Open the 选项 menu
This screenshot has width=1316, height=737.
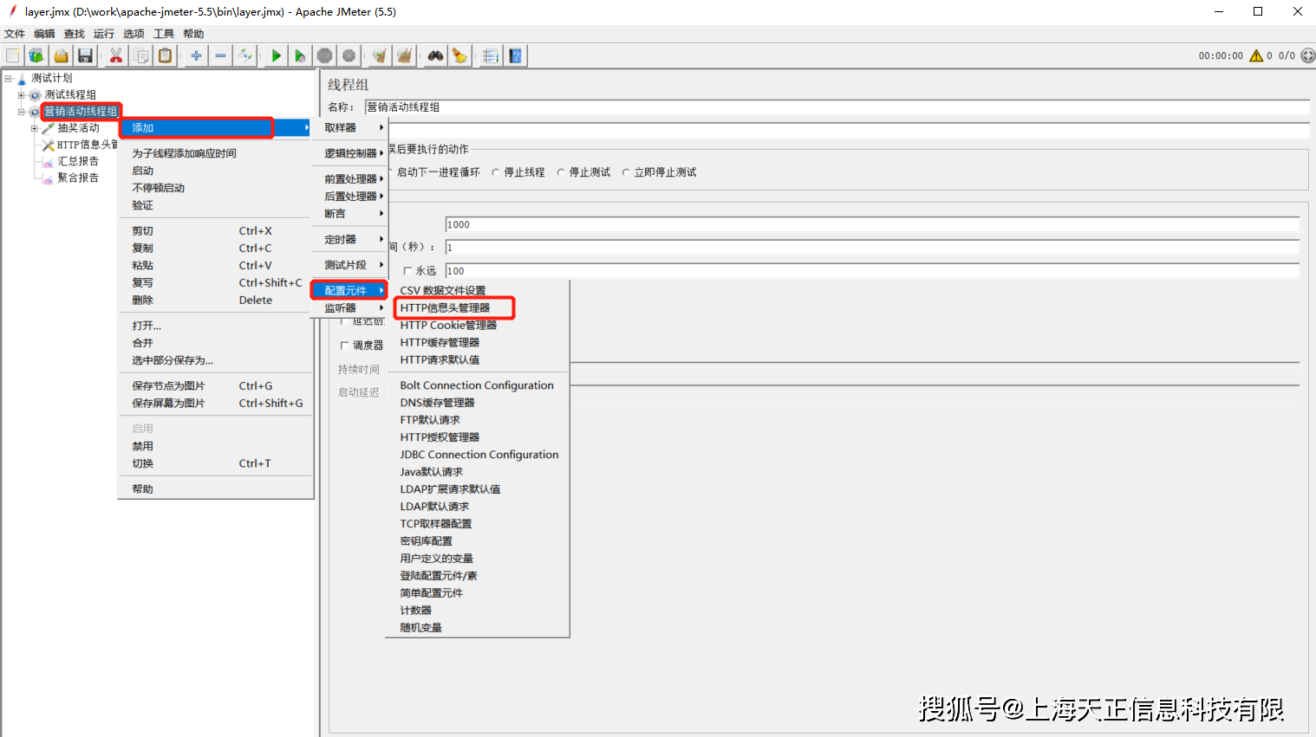click(x=134, y=34)
